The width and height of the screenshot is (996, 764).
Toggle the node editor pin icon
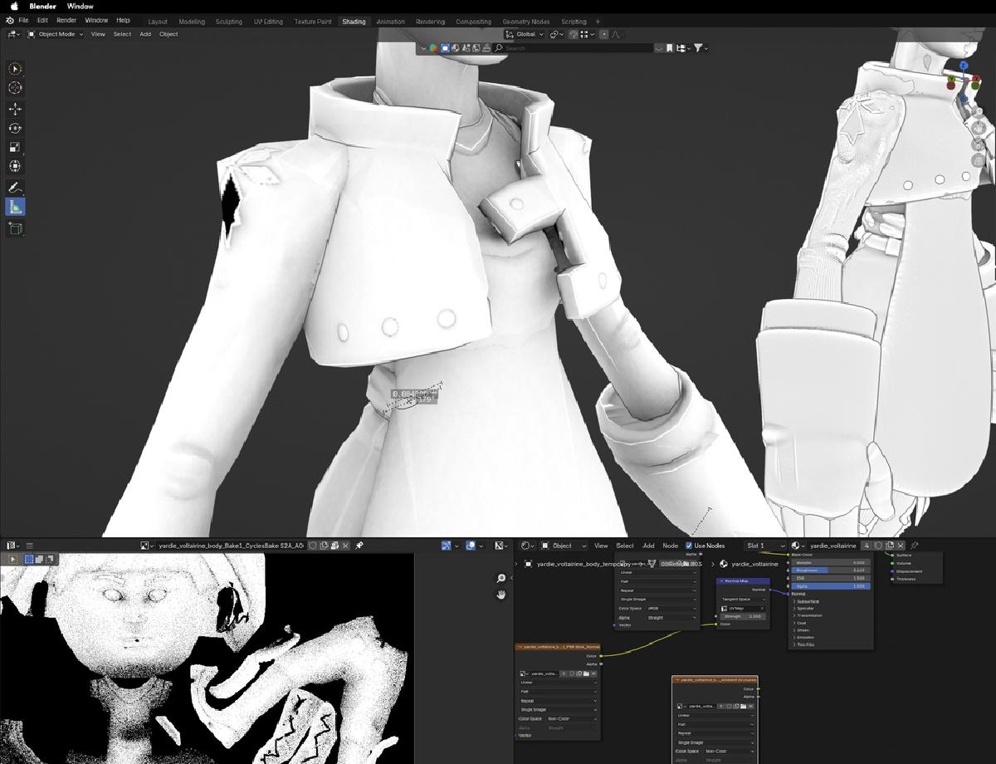(x=914, y=546)
